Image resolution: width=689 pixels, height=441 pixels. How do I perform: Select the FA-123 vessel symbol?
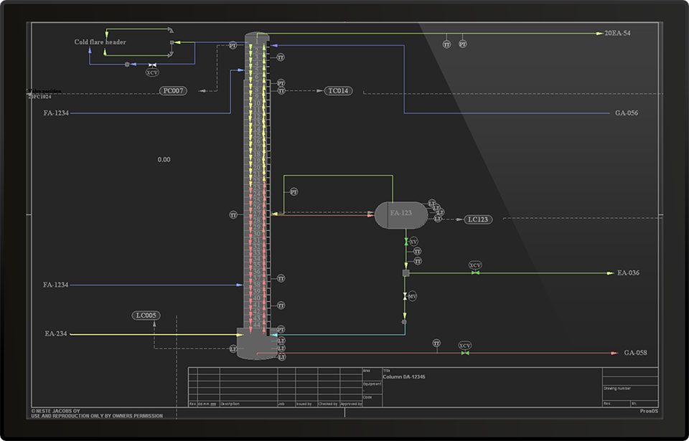pyautogui.click(x=401, y=214)
